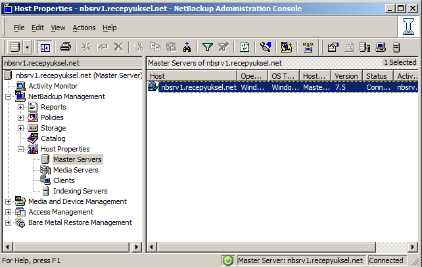The width and height of the screenshot is (422, 267).
Task: Click the Properties toolbar icon
Action: click(x=333, y=47)
